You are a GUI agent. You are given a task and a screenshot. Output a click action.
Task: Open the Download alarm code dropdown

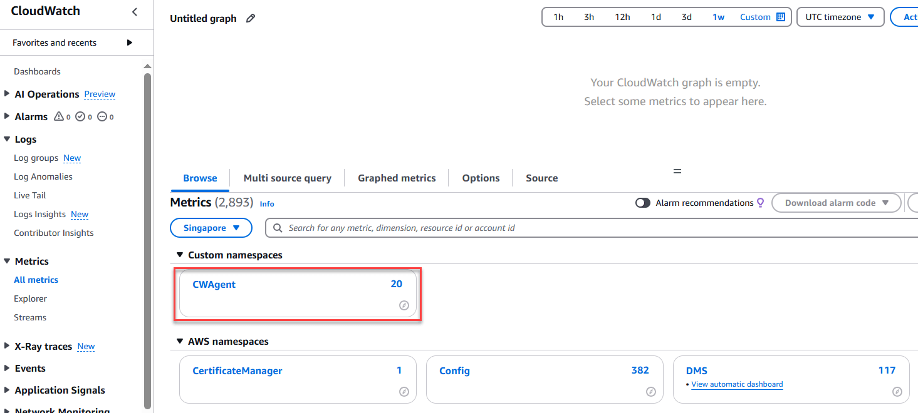click(836, 202)
